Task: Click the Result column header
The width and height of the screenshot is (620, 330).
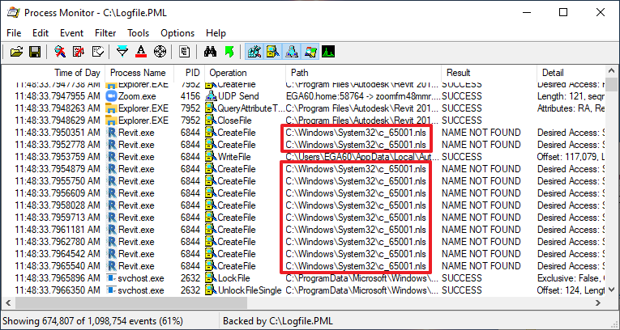Action: tap(489, 73)
